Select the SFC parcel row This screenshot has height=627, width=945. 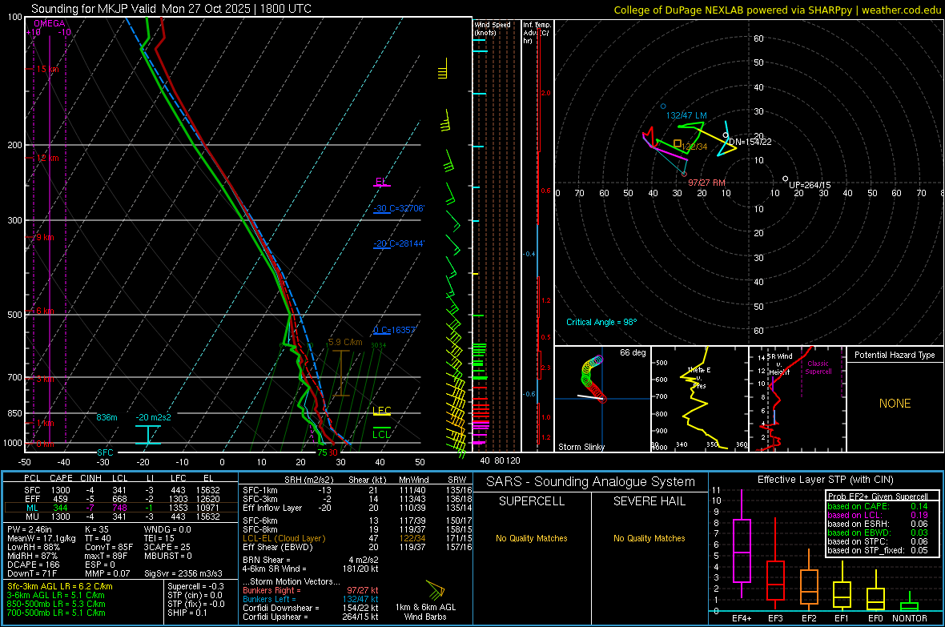click(121, 491)
